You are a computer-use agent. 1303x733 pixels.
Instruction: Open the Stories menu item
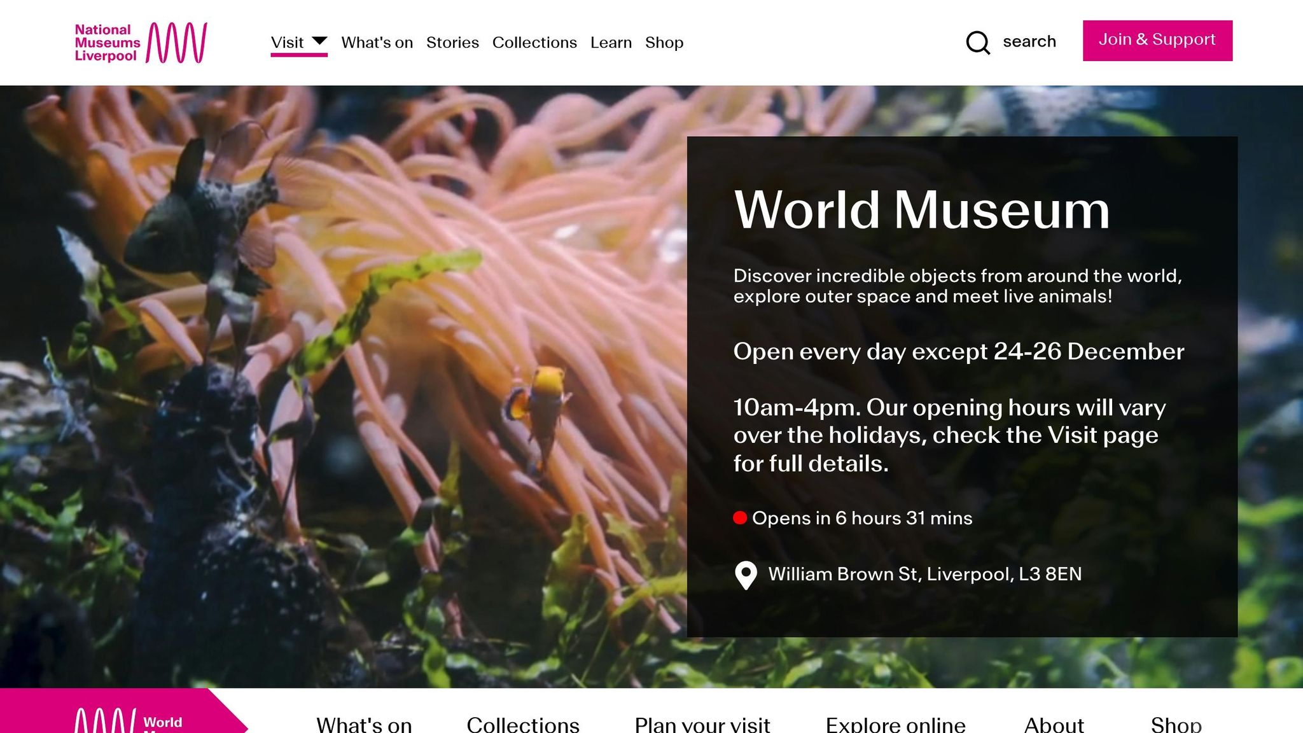452,42
